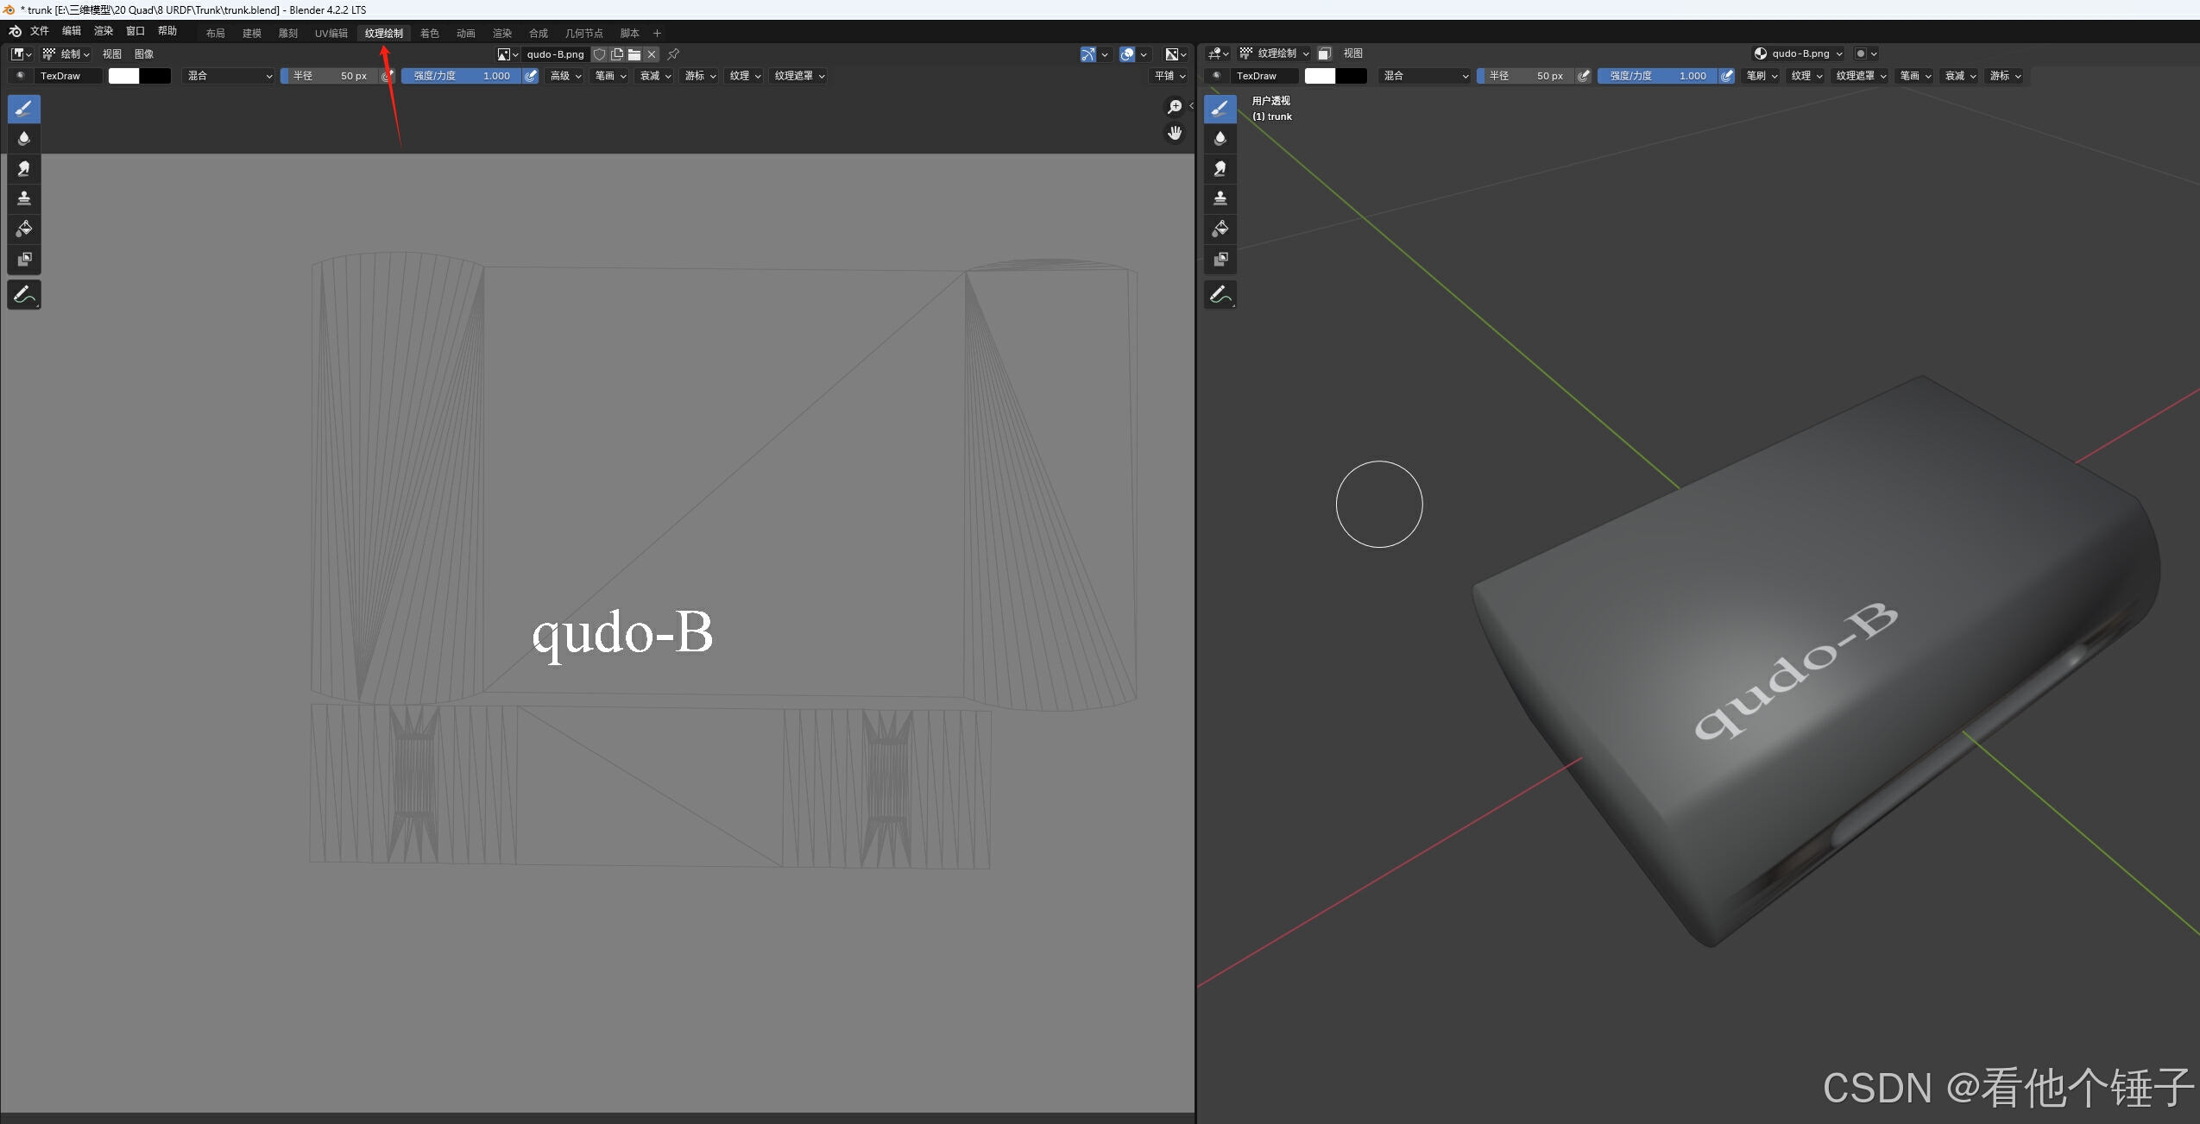Expand the 纹理遮罩 dropdown in image editor

tap(799, 76)
